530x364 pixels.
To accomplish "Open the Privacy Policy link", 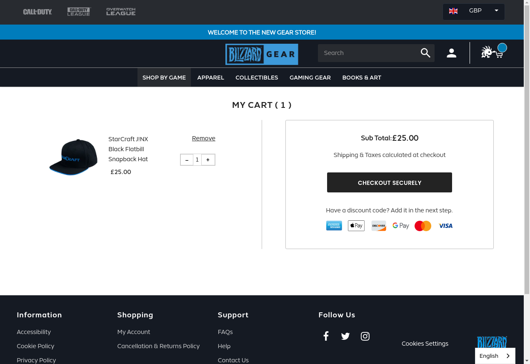I will 36,360.
